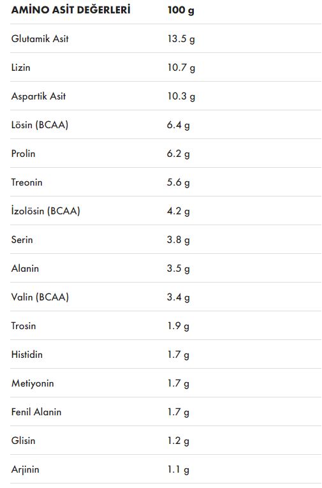Screen dimensions: 322x488
Task: Click the Prolin label
Action: (24, 154)
